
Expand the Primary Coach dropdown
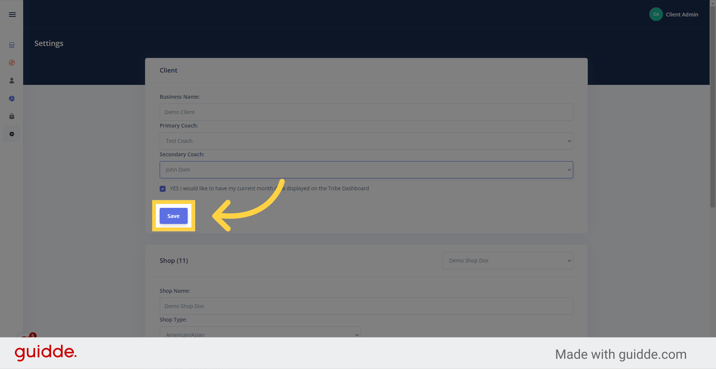366,141
